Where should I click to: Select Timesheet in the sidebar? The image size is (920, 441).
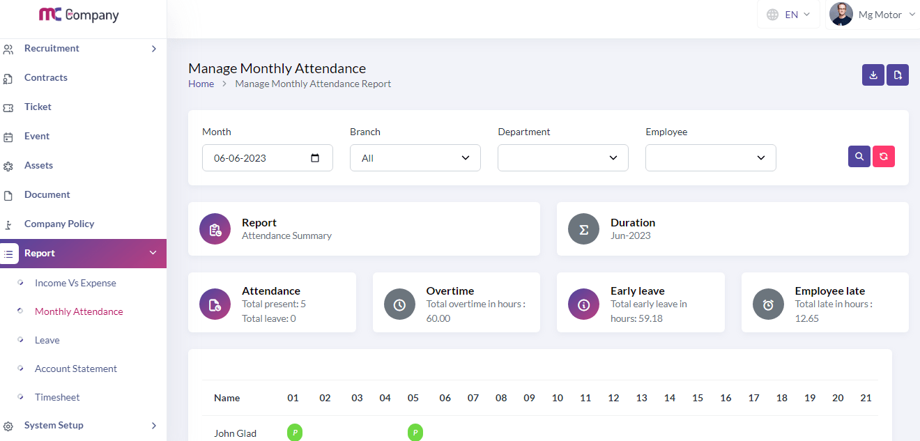[x=57, y=397]
